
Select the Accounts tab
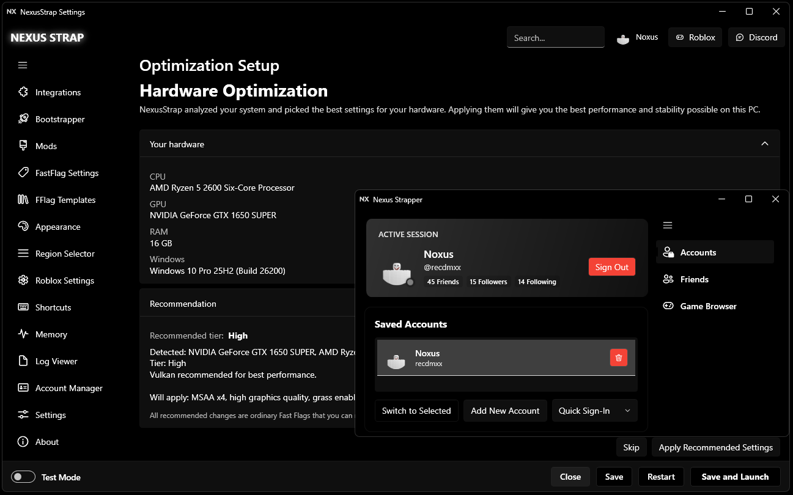(715, 252)
